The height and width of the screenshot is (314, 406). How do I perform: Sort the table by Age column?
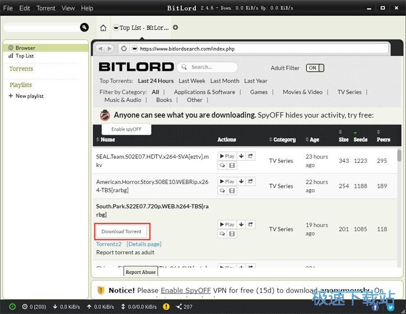pos(312,140)
